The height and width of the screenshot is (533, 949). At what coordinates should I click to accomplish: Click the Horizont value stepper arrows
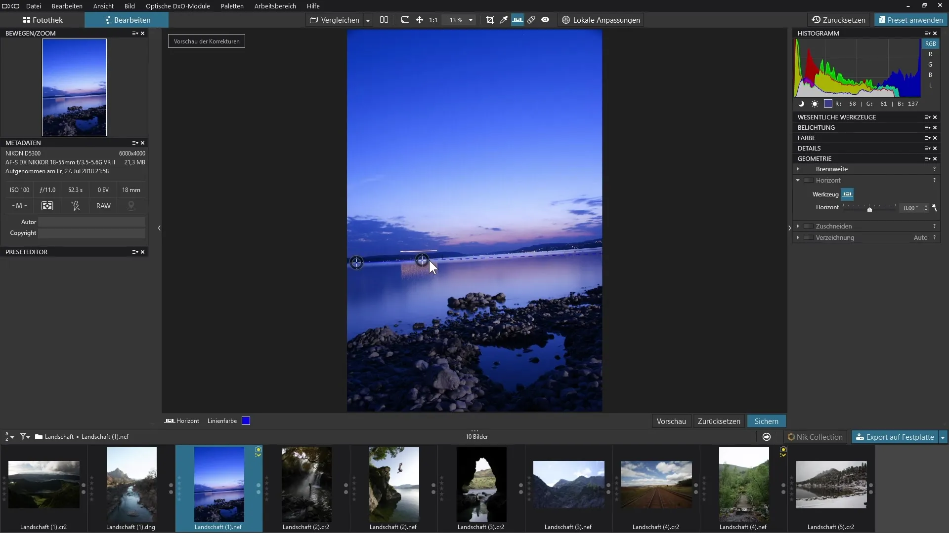tap(926, 208)
